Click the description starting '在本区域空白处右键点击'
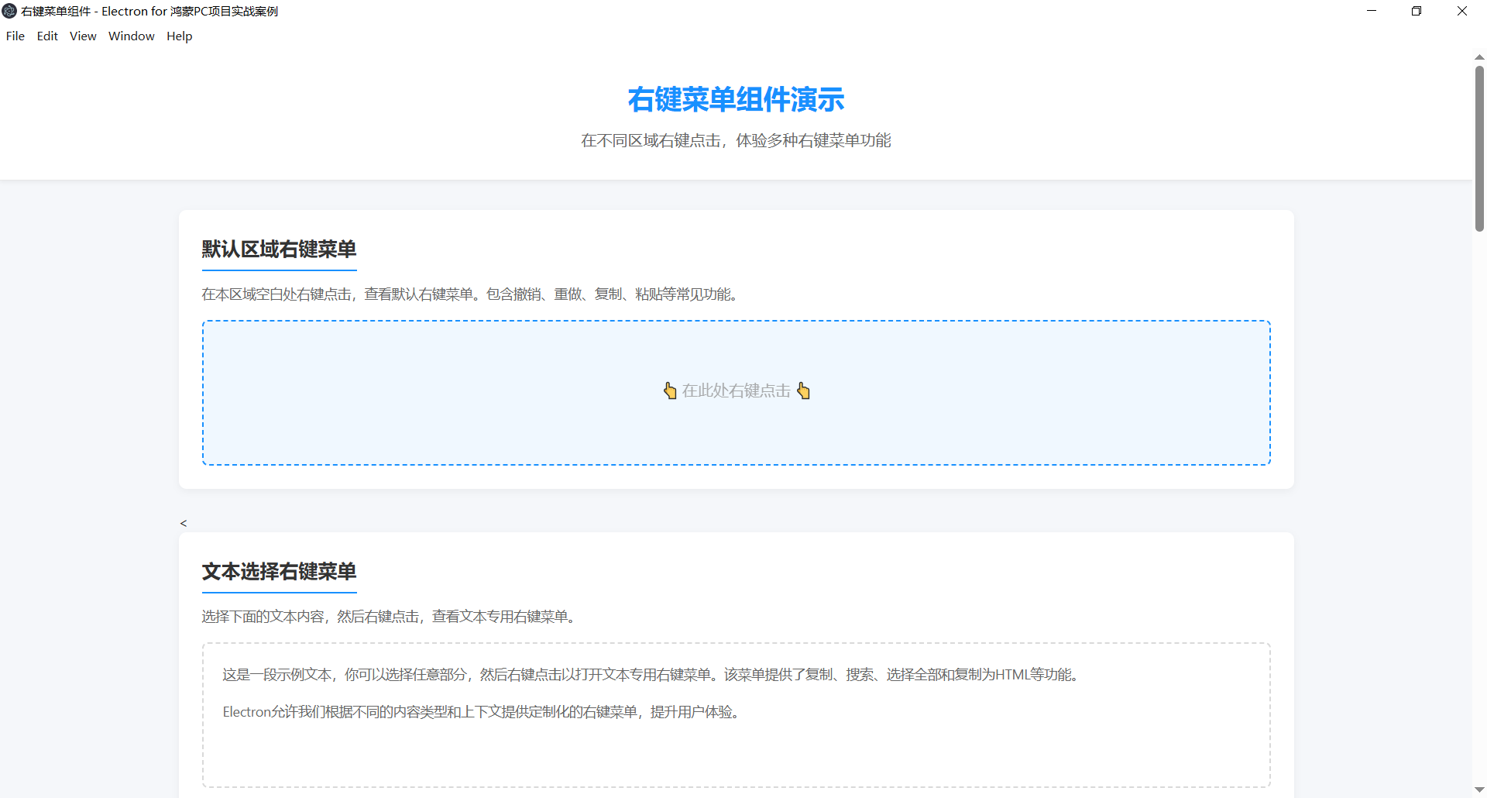 point(472,294)
